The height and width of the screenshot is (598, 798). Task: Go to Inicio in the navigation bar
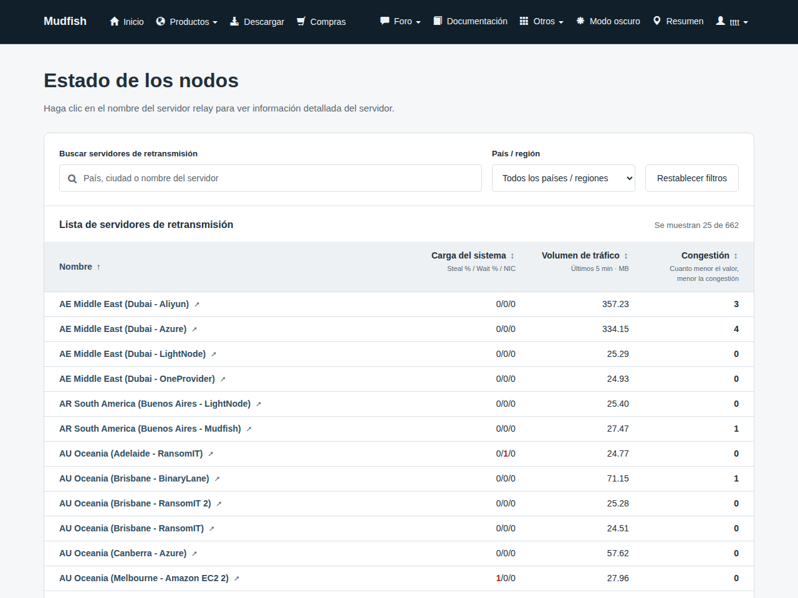coord(127,22)
